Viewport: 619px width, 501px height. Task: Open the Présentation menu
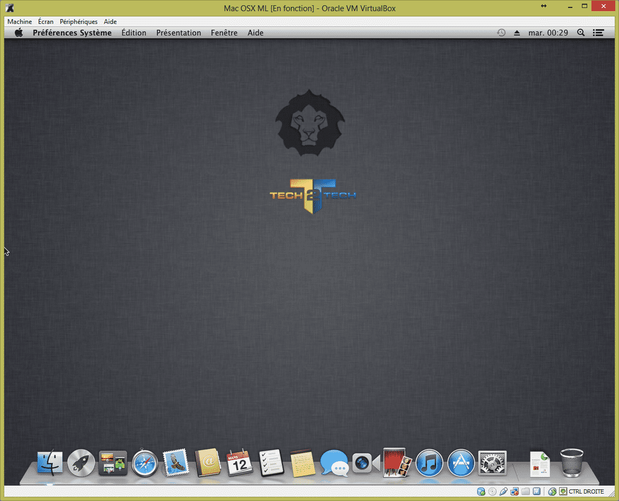click(x=179, y=33)
